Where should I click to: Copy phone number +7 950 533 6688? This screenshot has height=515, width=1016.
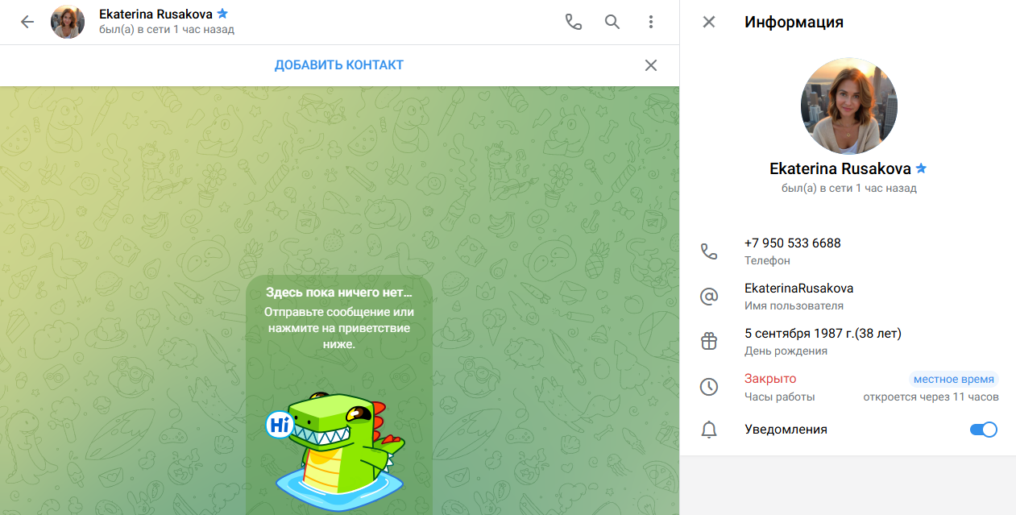click(x=793, y=243)
